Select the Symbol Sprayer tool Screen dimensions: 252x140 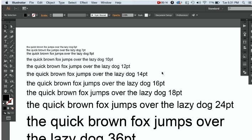pos(5,81)
